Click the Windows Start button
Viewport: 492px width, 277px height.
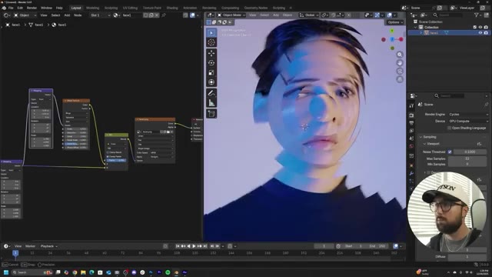[x=6, y=272]
